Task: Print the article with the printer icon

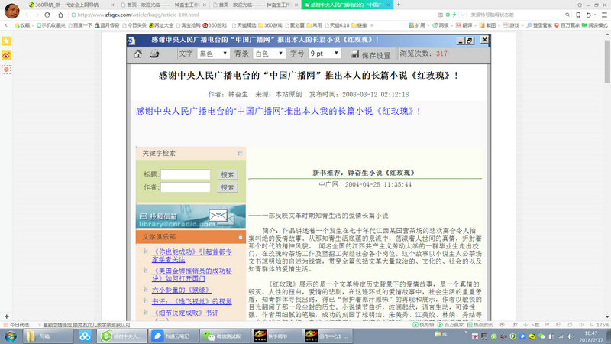Action: click(154, 54)
